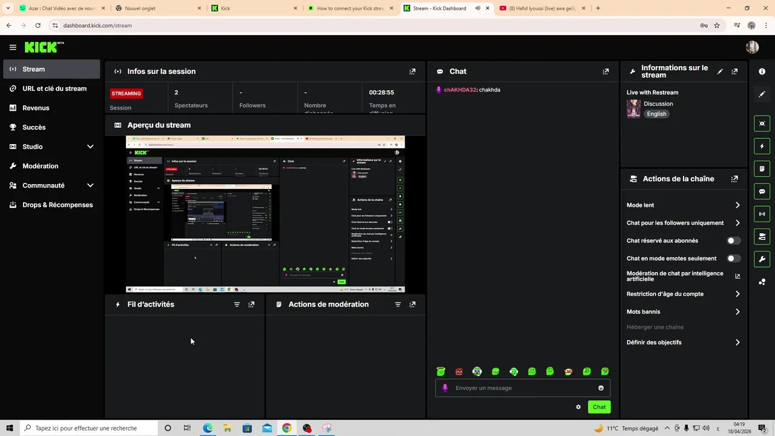Toggle the wrench channel actions widget

tap(762, 259)
